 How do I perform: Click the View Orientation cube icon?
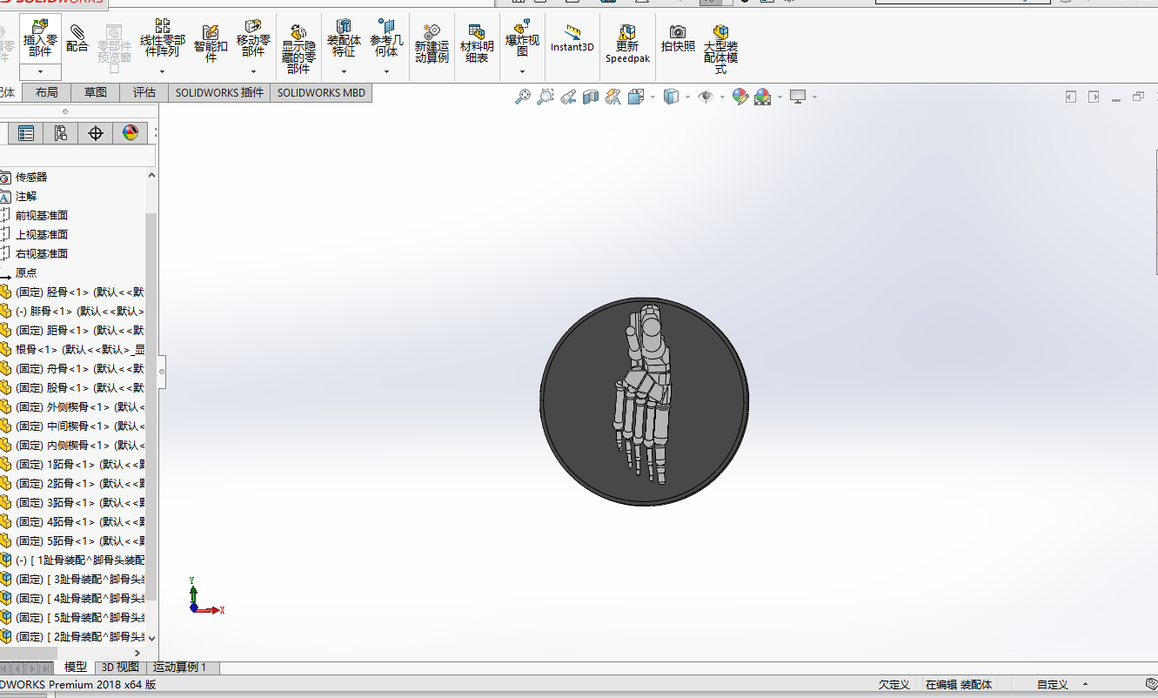[636, 97]
